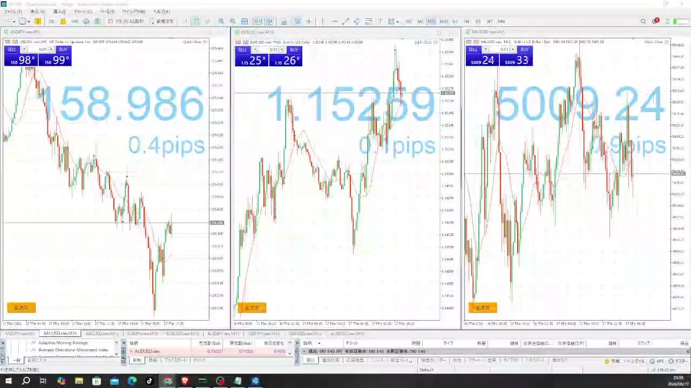Select the text label T tool
Screen dimensions: 691x388
tap(380, 22)
